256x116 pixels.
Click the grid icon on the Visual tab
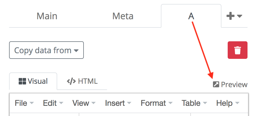[x=22, y=81]
